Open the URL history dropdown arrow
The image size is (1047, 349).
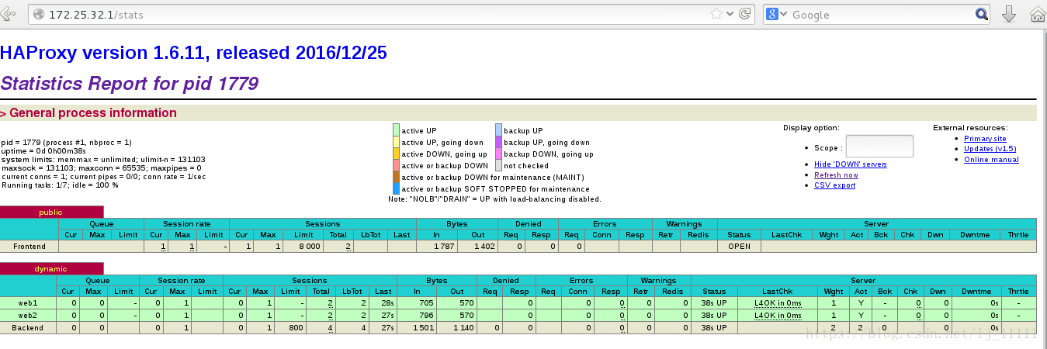[x=731, y=14]
